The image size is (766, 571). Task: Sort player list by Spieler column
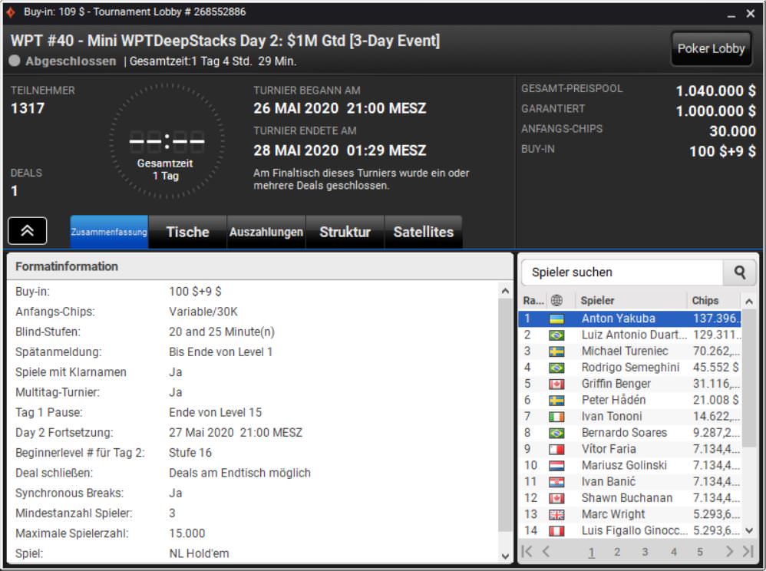coord(629,301)
